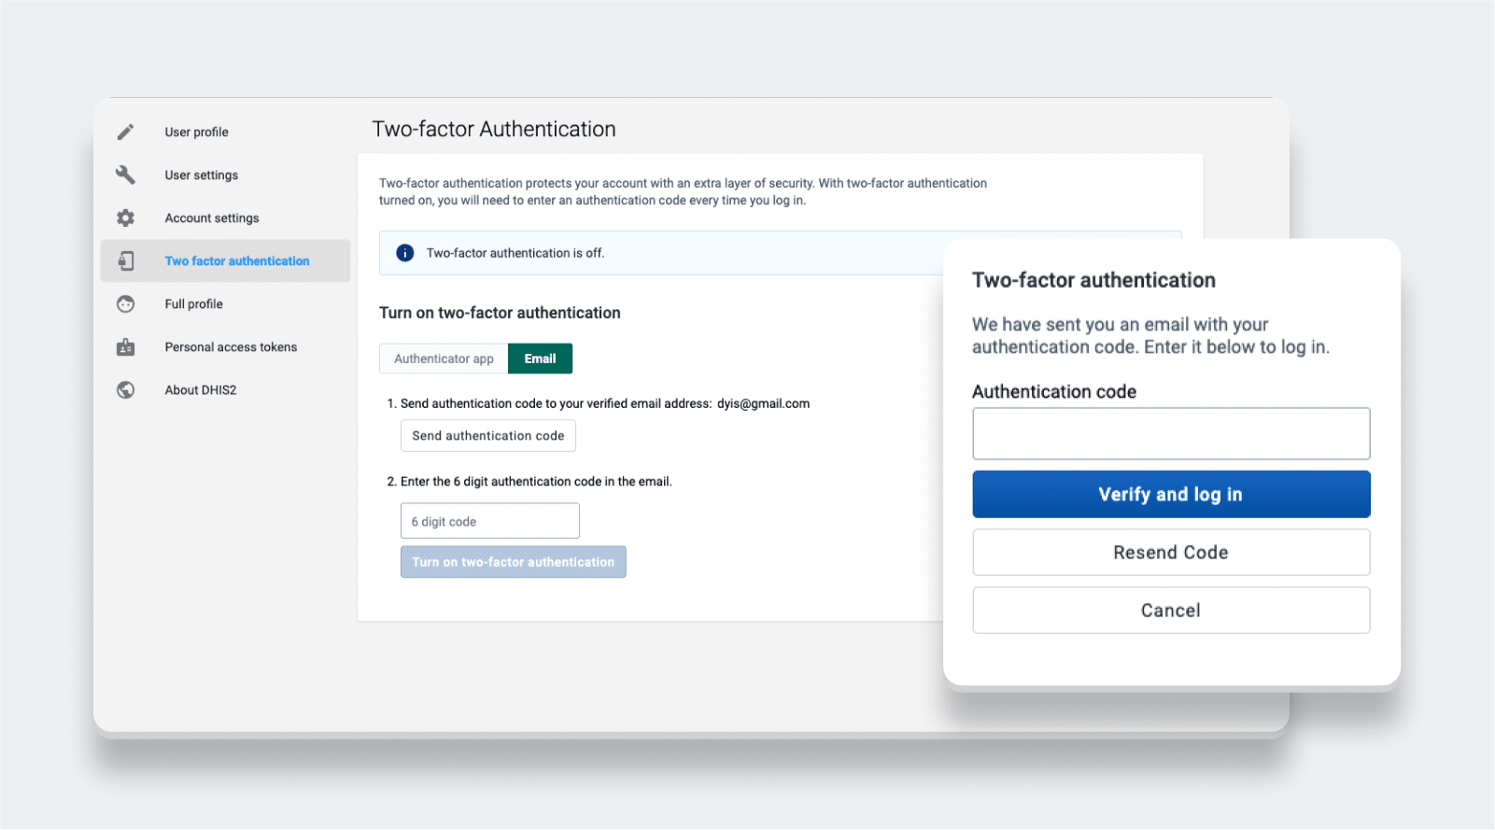The height and width of the screenshot is (830, 1495).
Task: Select the Email authentication method
Action: coord(540,359)
